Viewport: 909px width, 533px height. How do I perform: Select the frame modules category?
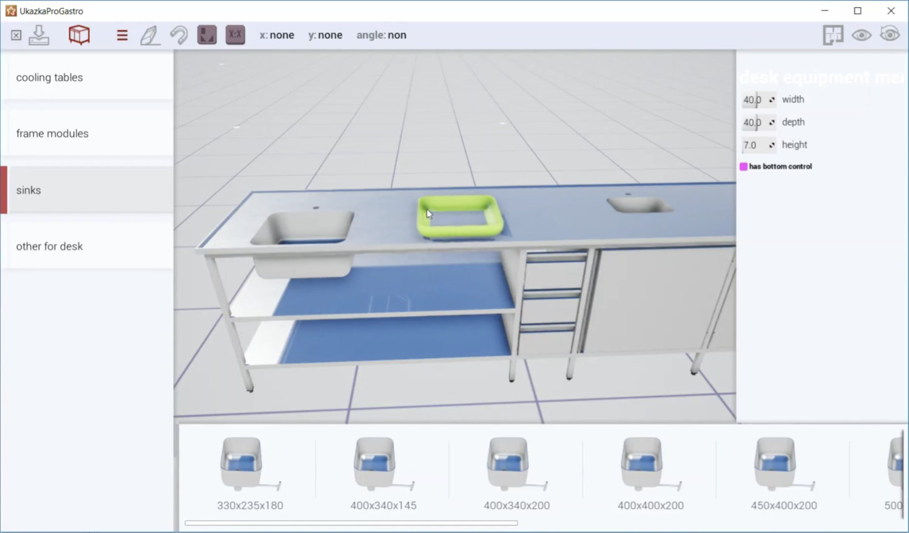coord(87,133)
